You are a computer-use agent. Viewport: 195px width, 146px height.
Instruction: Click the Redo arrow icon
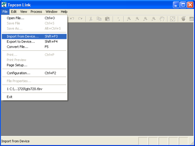[80, 19]
